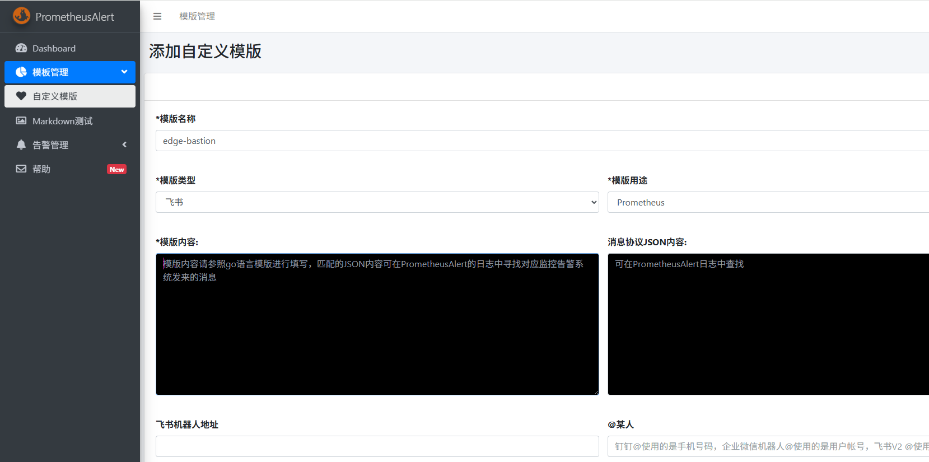
Task: Click the heart icon beside 自定义模版
Action: click(21, 96)
